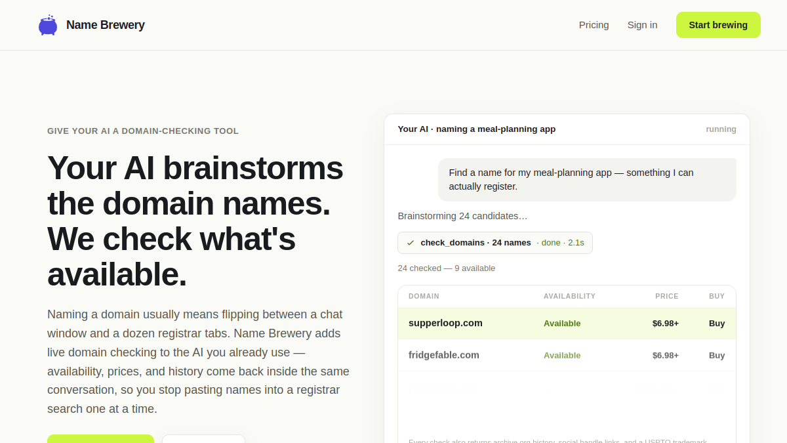Screen dimensions: 787x443
Task: Click the AVAILABILITY column header
Action: tap(569, 296)
